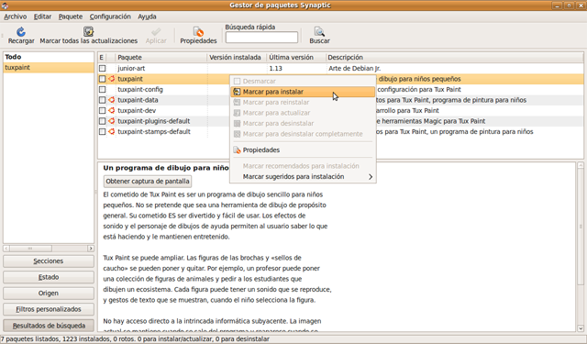The image size is (587, 344).
Task: Click the left list horizontal scrollbar right arrow
Action: [x=91, y=249]
